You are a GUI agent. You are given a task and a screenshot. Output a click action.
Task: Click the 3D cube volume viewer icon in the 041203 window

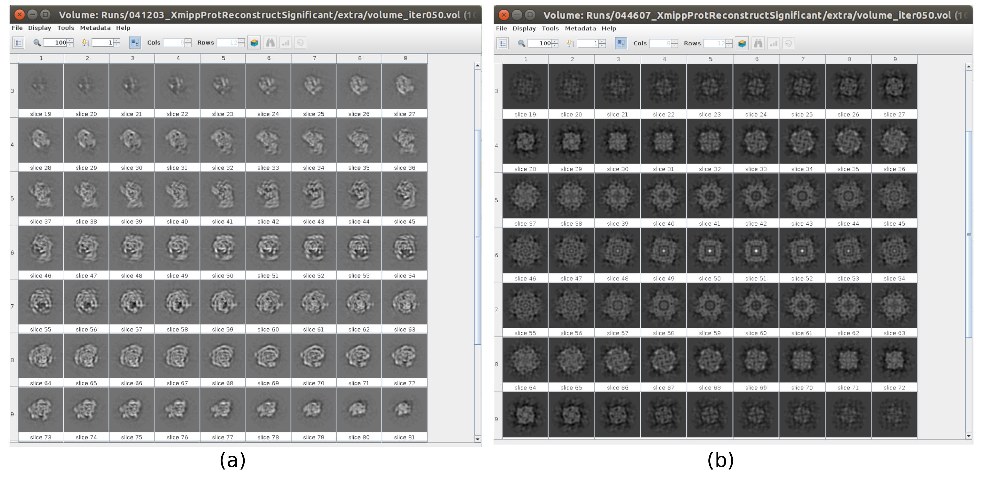point(254,43)
